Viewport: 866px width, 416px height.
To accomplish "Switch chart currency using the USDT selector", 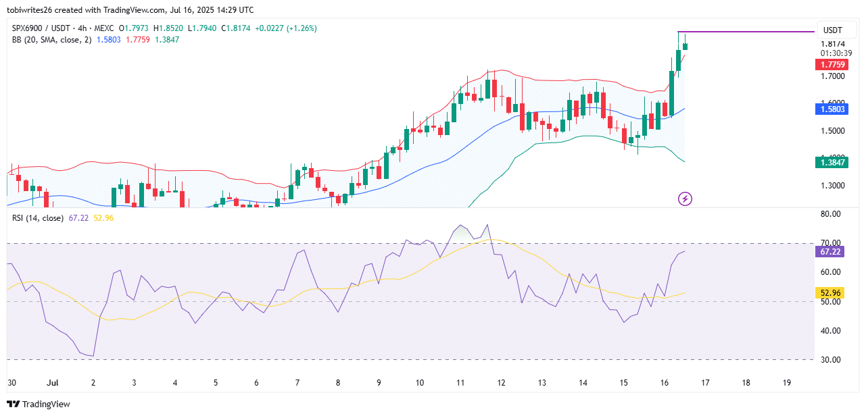I will click(x=836, y=30).
